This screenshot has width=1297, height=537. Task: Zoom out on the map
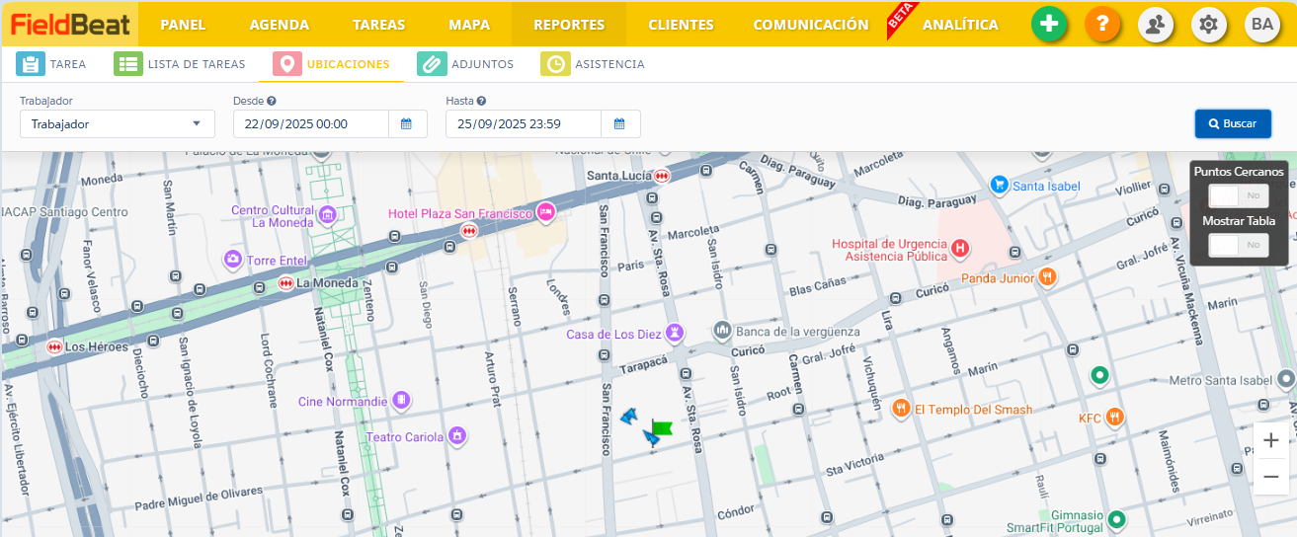click(x=1270, y=477)
